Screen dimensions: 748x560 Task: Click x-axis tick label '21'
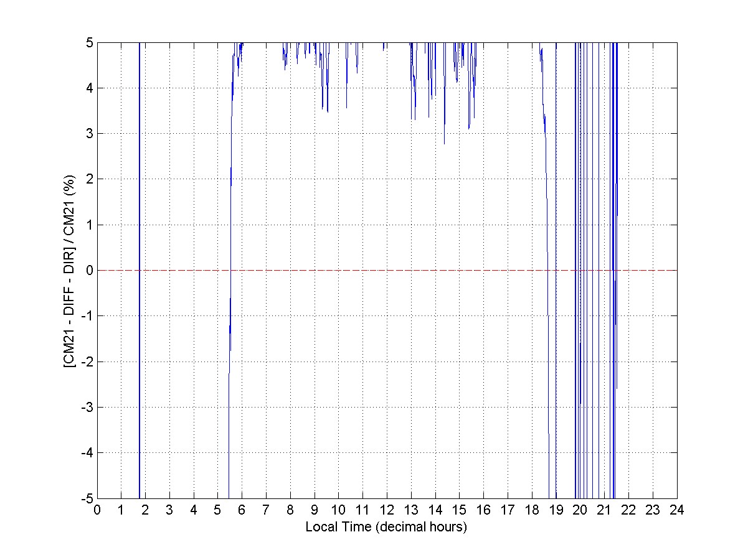click(604, 510)
